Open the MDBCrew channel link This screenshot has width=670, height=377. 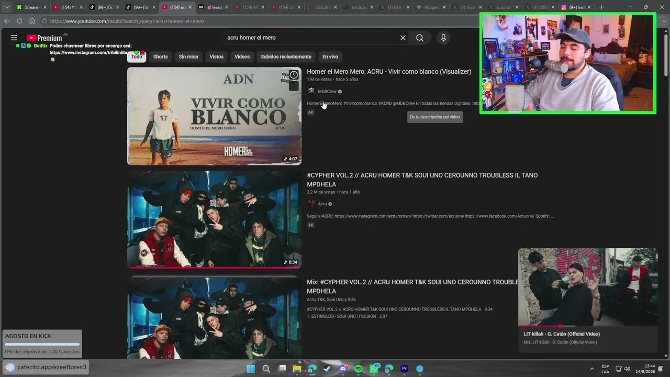click(327, 91)
